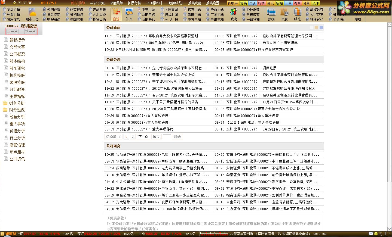Open 决策信号 toolbar item
This screenshot has height=237, width=392.
[11, 19]
